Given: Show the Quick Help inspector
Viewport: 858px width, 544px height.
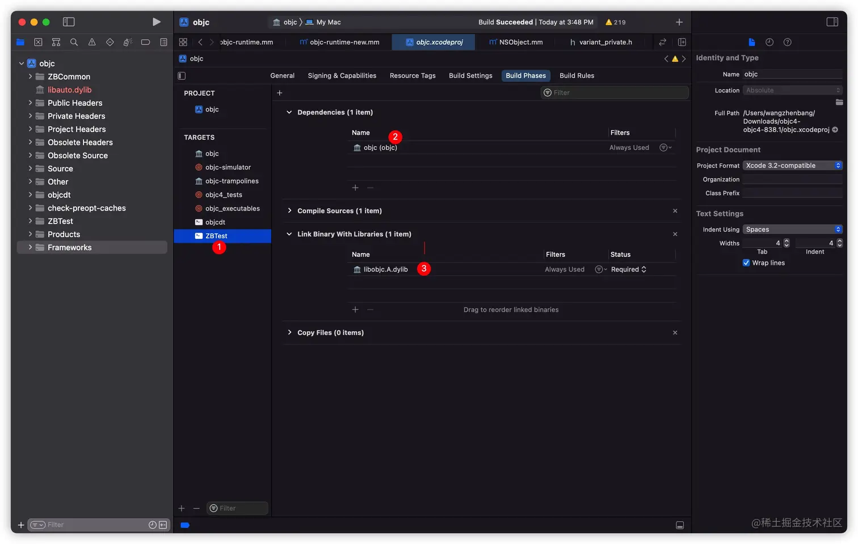Looking at the screenshot, I should 787,42.
